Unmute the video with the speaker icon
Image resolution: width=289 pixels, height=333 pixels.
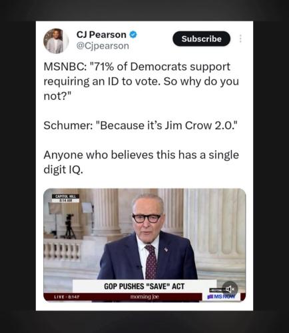pos(230,289)
